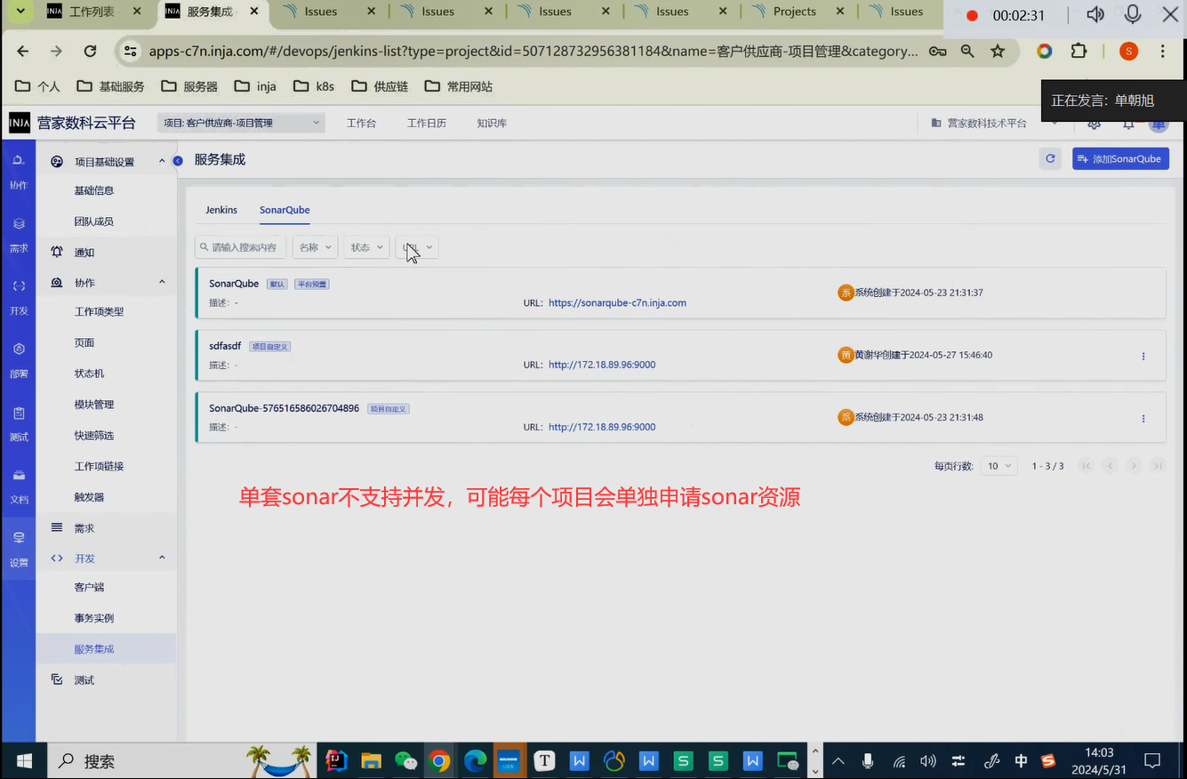Change rows per page from 10
The width and height of the screenshot is (1187, 779).
pyautogui.click(x=999, y=466)
